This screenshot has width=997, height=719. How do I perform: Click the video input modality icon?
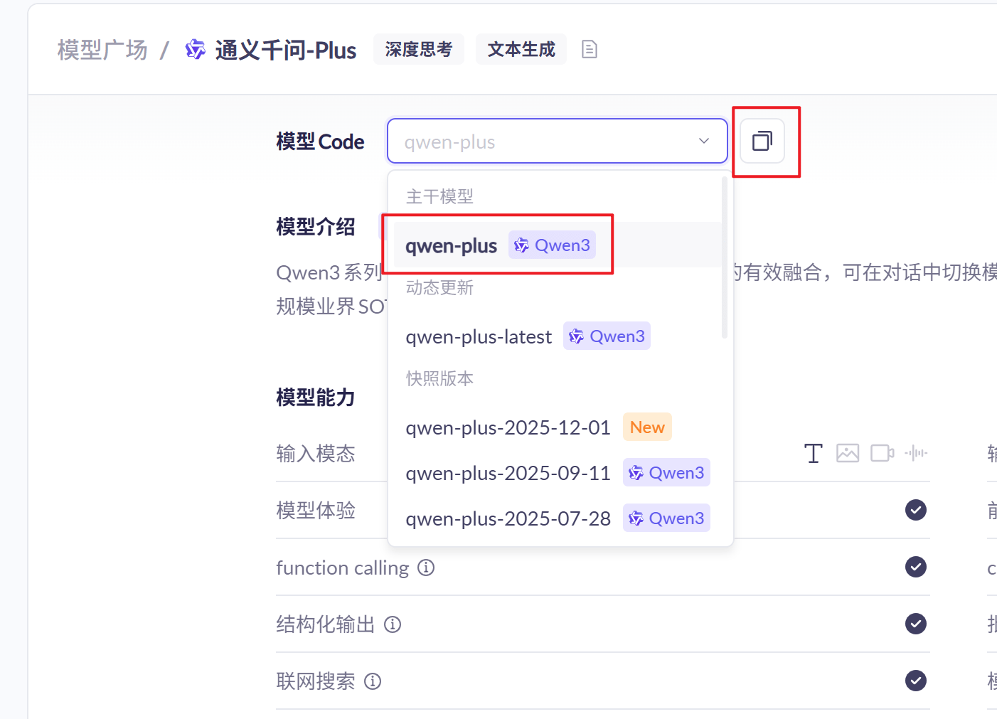[x=882, y=453]
